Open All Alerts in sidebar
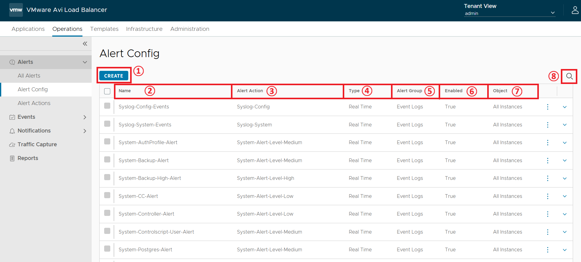 coord(29,76)
